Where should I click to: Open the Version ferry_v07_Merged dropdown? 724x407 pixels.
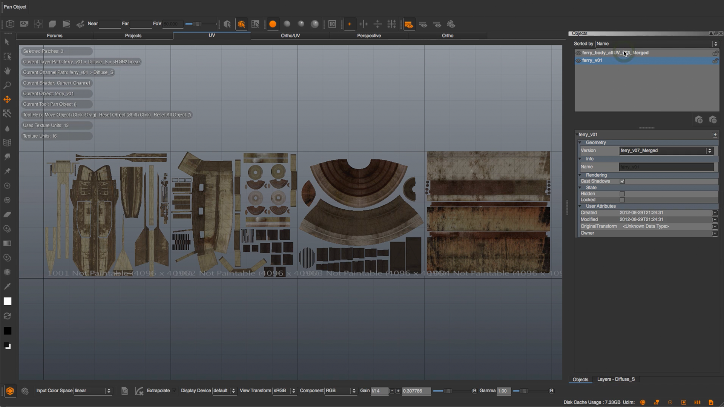(666, 151)
